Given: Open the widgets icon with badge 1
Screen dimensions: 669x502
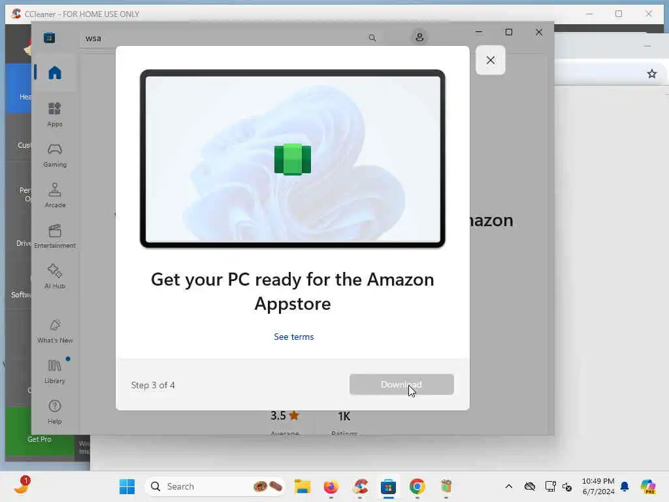Looking at the screenshot, I should coord(22,486).
